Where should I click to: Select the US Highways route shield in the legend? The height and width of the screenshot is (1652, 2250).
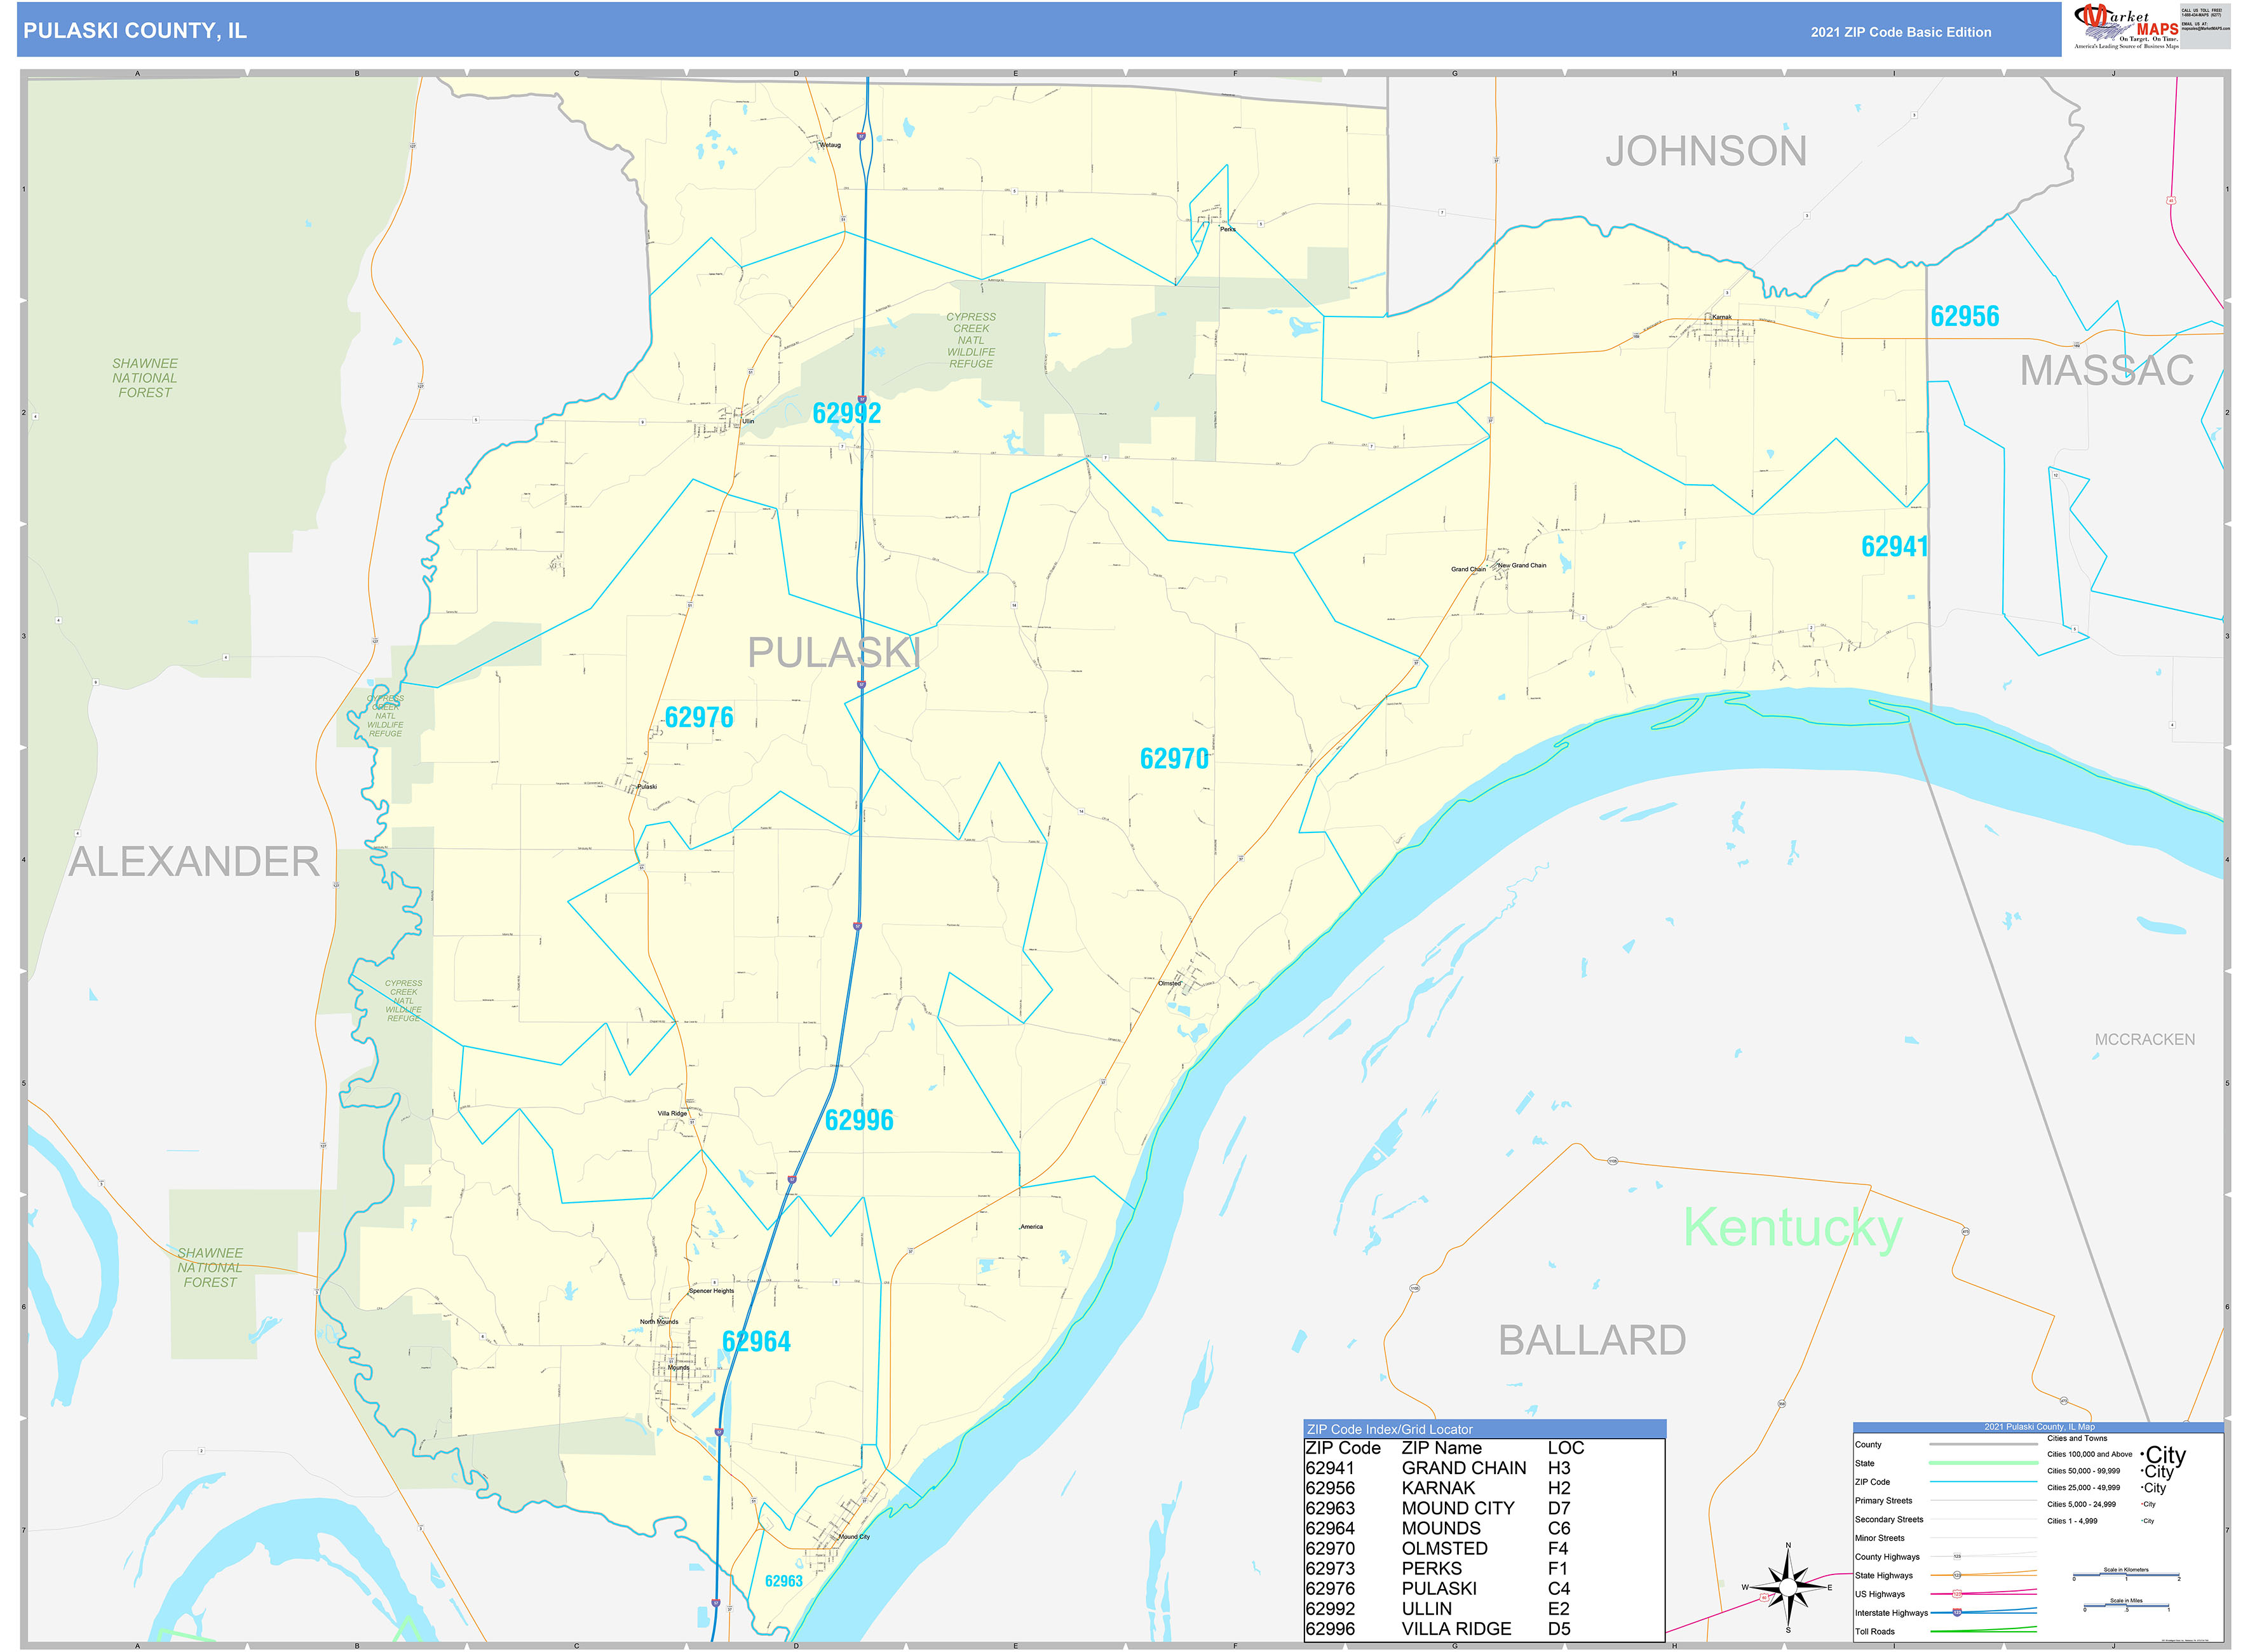point(1957,1593)
